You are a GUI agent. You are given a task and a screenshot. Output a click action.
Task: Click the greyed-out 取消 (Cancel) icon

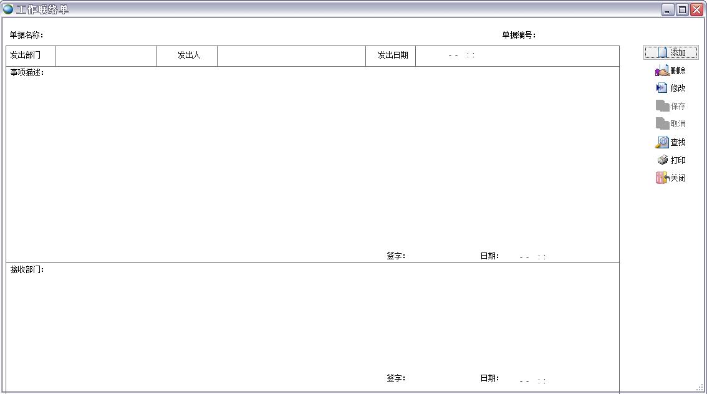[671, 123]
